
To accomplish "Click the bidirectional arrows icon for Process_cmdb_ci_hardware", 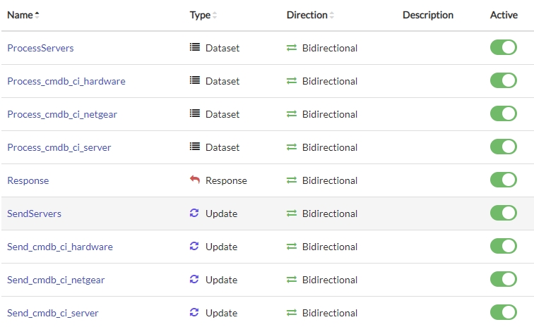I will tap(292, 81).
